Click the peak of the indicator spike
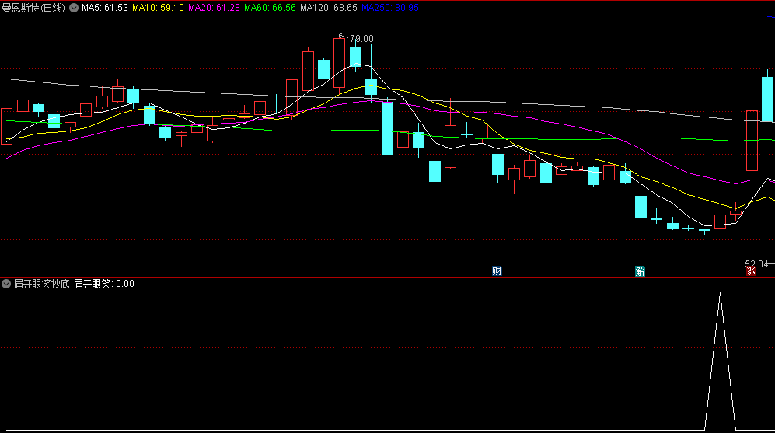 pyautogui.click(x=720, y=294)
